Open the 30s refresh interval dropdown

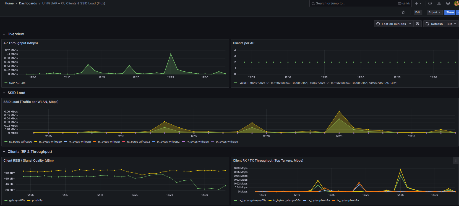pos(451,24)
